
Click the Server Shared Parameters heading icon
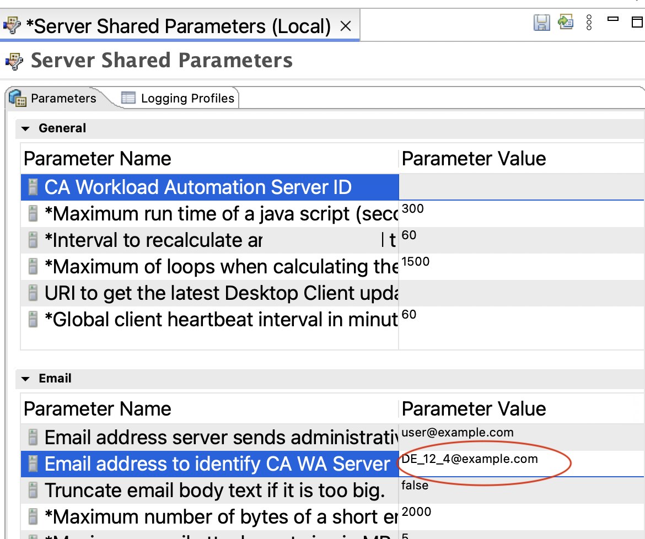click(14, 61)
